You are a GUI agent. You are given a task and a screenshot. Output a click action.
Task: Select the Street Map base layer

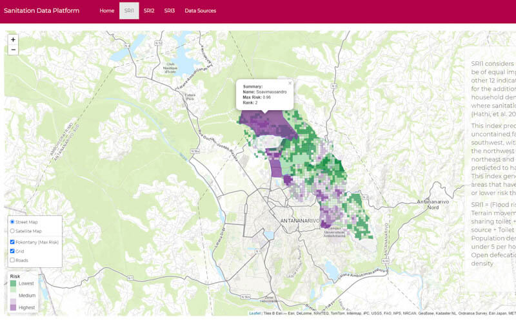coord(12,222)
